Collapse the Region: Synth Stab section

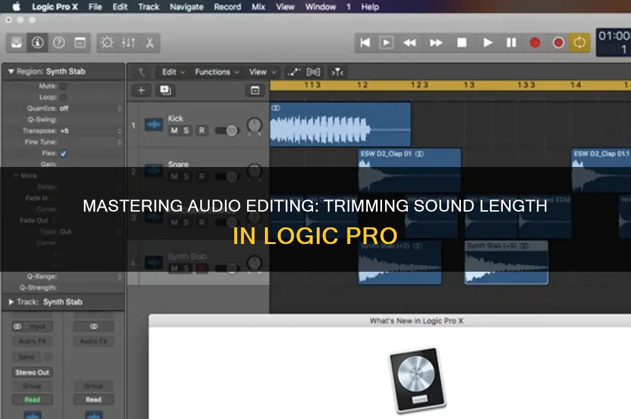click(x=11, y=71)
